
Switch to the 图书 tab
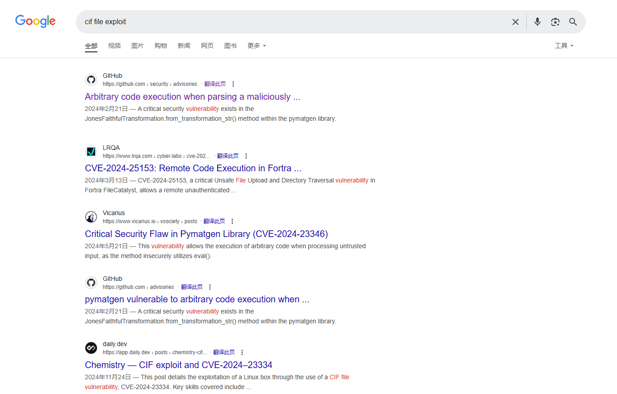[231, 46]
